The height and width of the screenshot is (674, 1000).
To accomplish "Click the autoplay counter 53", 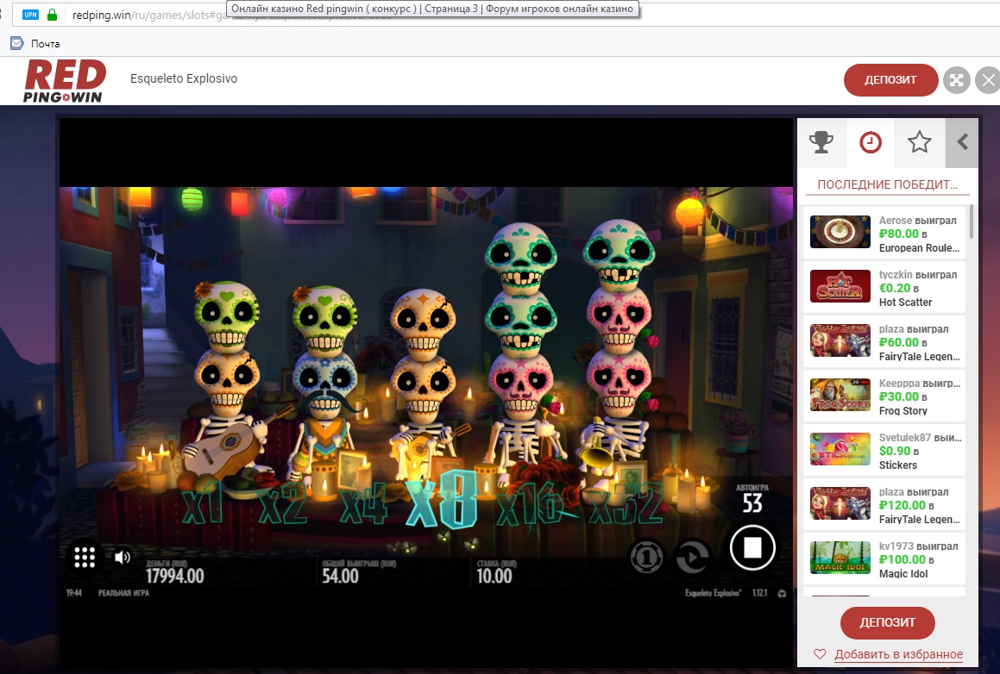I will (752, 503).
